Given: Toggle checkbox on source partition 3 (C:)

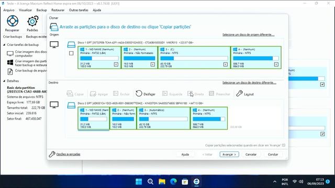Looking at the screenshot, I should (226, 64).
